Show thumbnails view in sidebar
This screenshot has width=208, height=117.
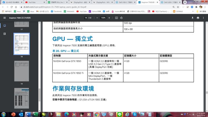[x=5, y=26]
